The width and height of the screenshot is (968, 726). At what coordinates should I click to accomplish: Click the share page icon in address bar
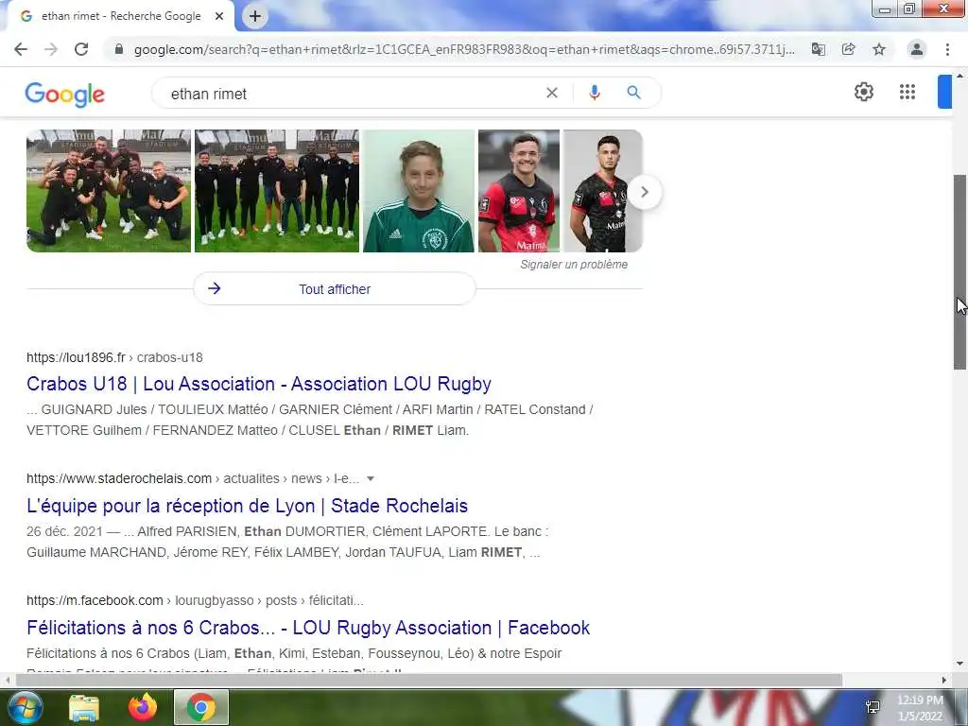point(849,49)
